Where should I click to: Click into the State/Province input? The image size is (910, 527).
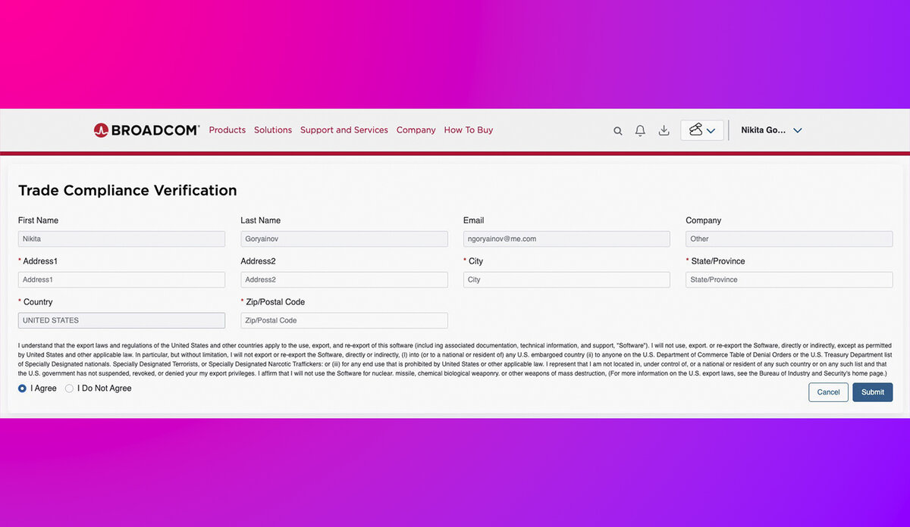click(789, 279)
